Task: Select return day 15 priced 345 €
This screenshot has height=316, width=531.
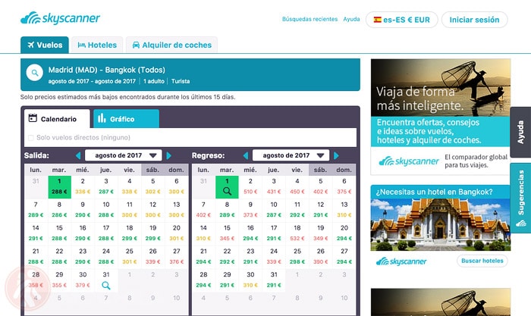Action: click(227, 233)
